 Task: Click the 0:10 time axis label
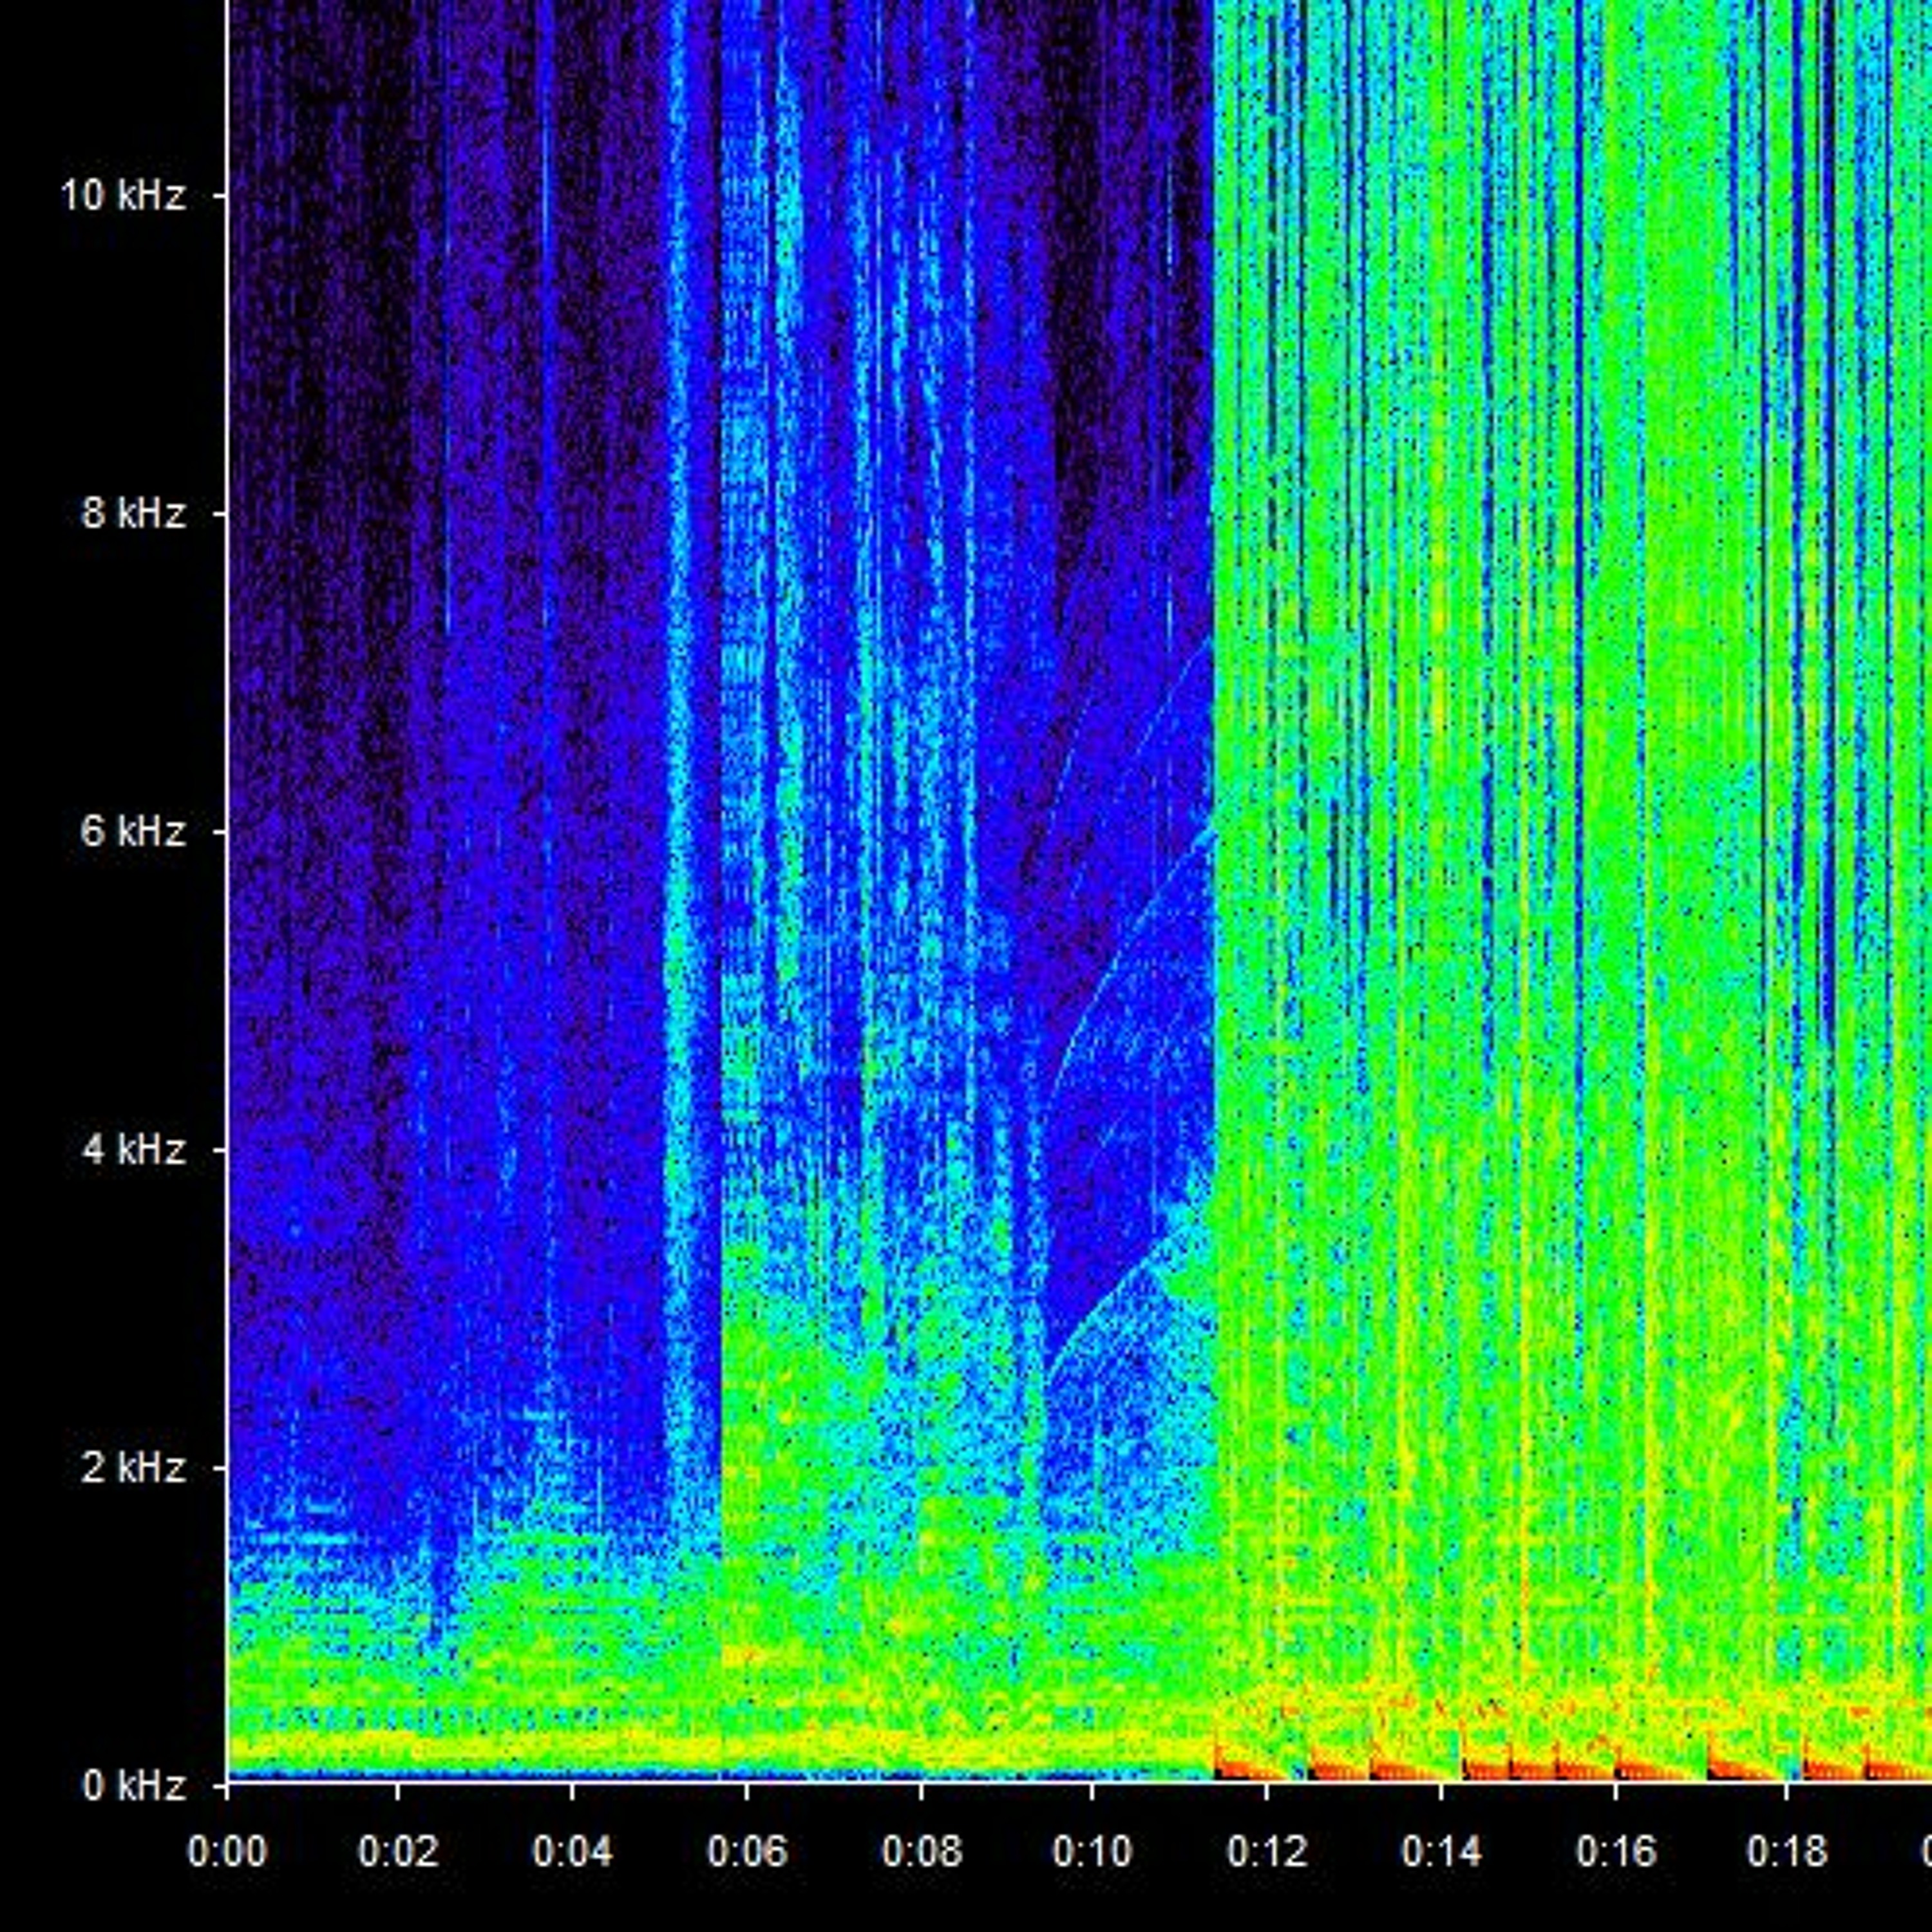(1092, 1852)
